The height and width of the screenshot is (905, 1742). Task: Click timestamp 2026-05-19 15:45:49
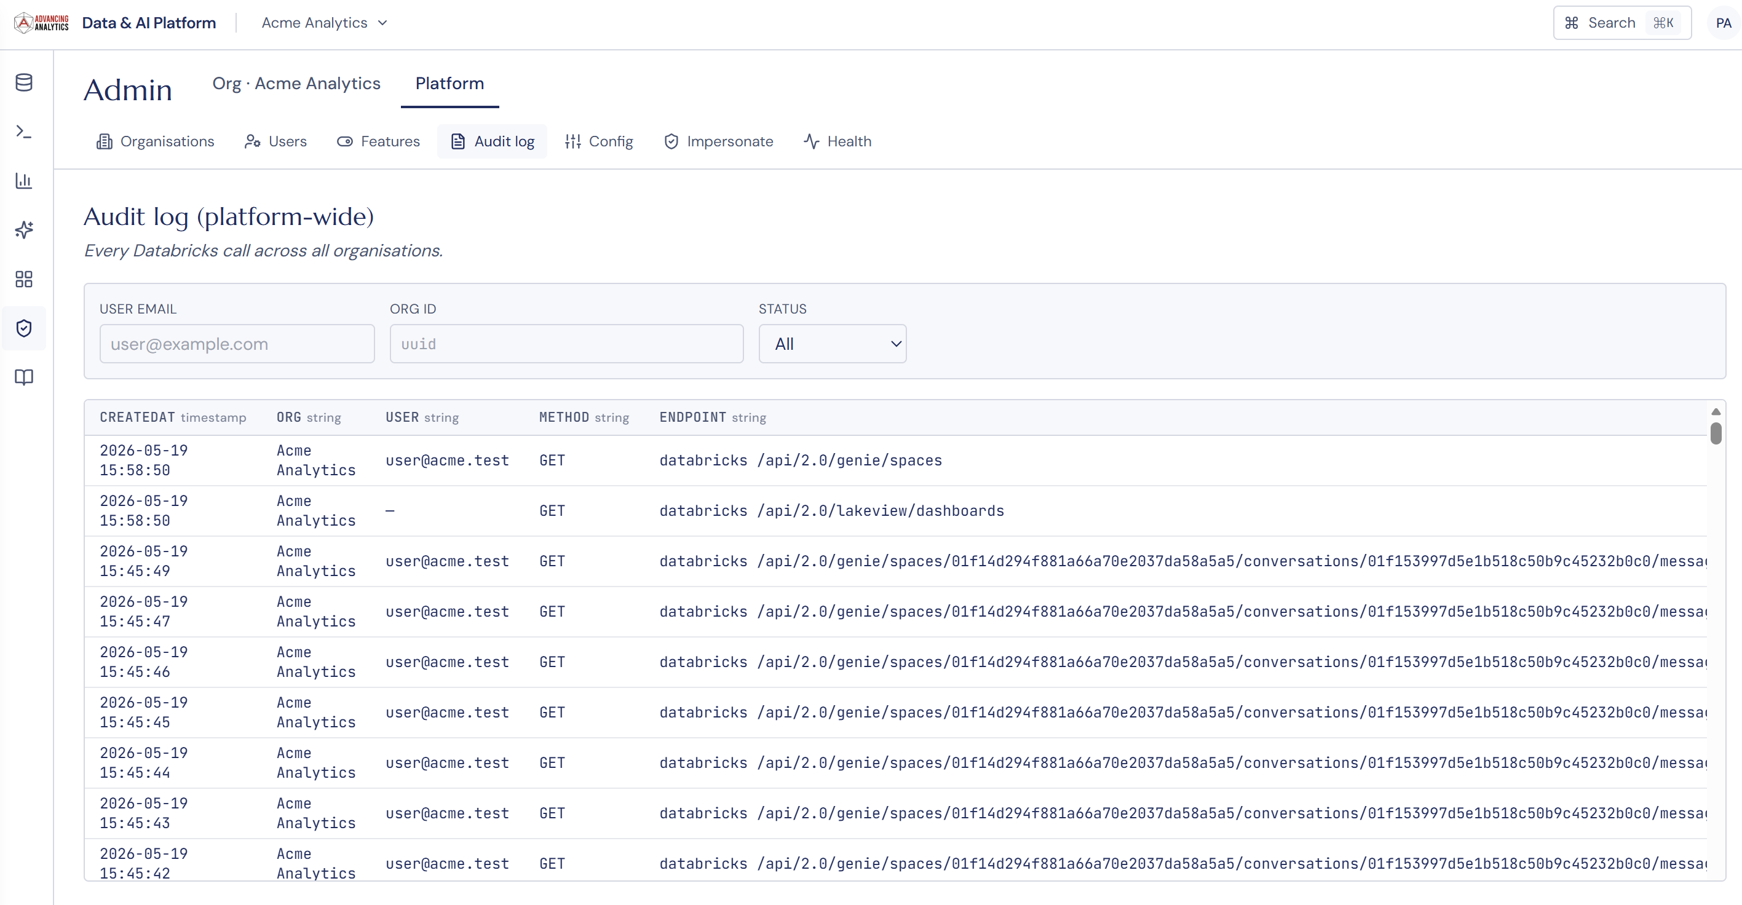pos(144,561)
